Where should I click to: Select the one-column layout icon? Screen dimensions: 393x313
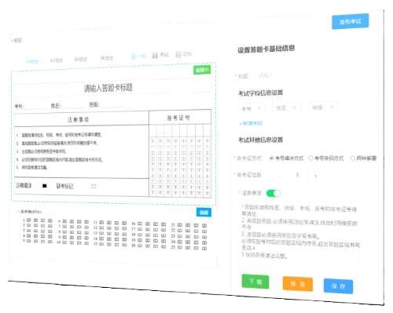click(x=138, y=56)
